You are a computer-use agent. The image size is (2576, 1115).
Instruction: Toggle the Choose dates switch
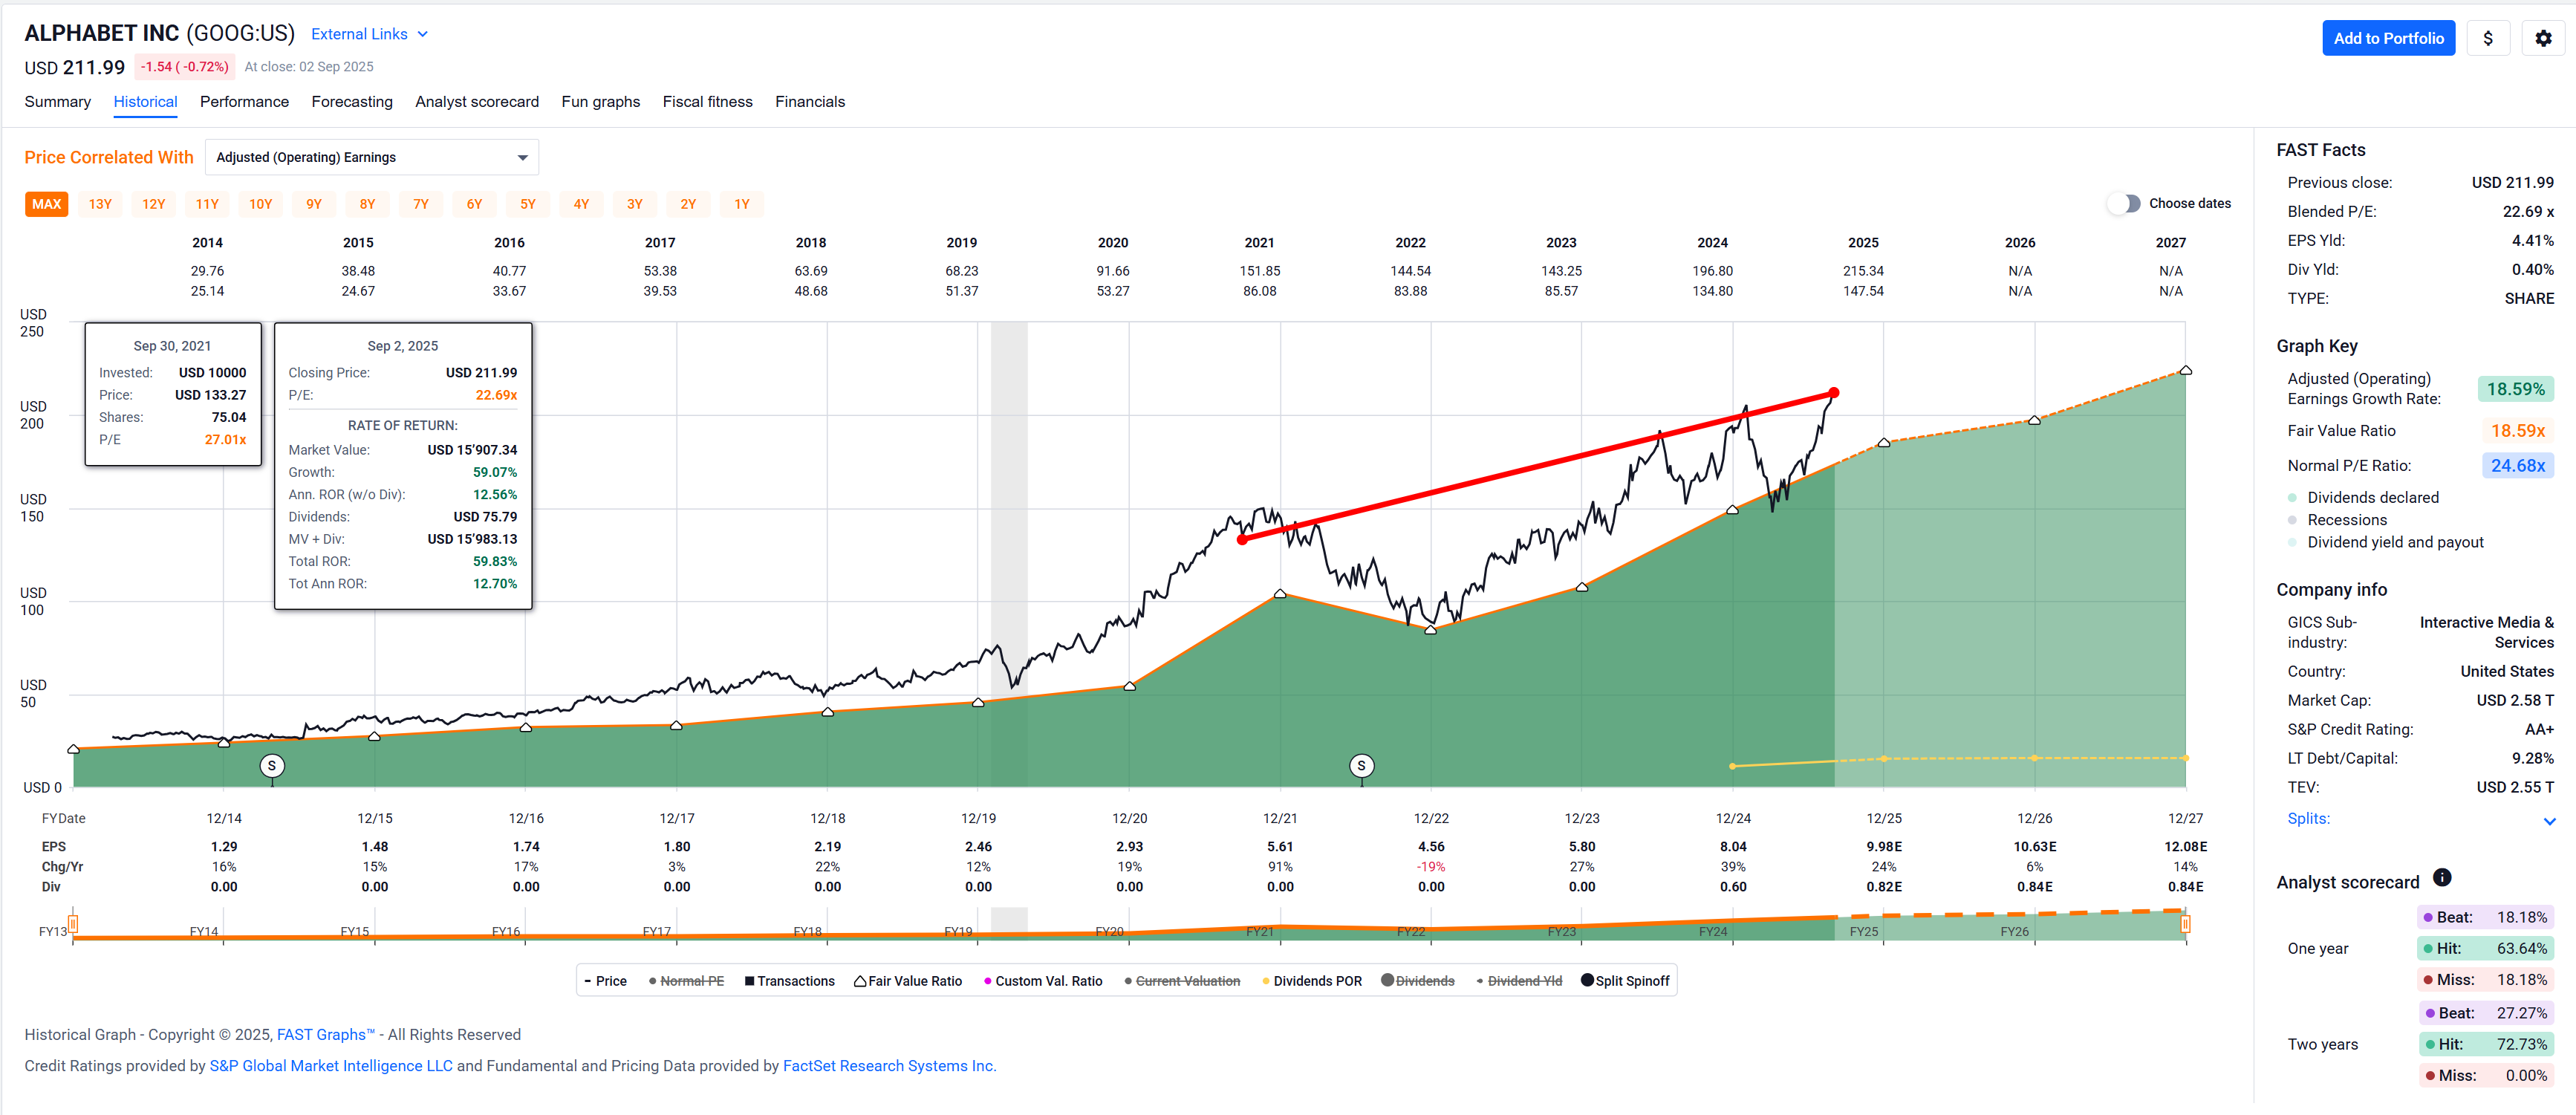[2124, 203]
